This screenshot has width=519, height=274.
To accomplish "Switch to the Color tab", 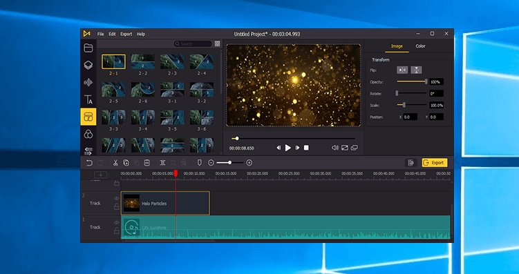I will tap(420, 46).
